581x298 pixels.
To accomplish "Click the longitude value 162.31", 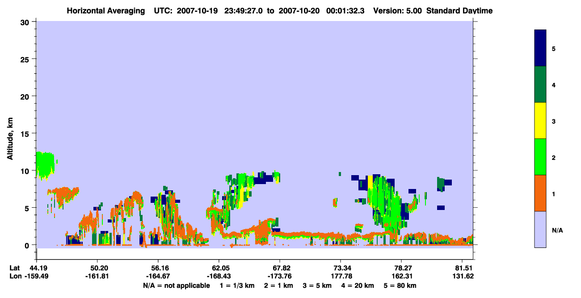I will click(401, 276).
